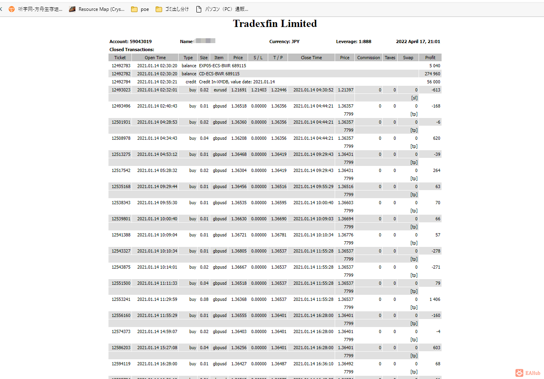Image resolution: width=544 pixels, height=379 pixels.
Task: Select open time 2021.01.14 02:40:43
Action: pos(157,106)
